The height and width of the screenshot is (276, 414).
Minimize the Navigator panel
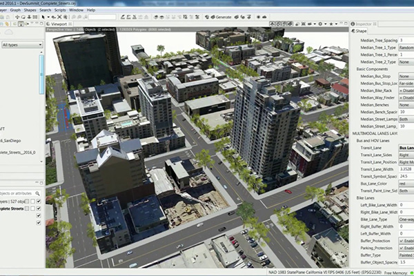[x=37, y=23]
